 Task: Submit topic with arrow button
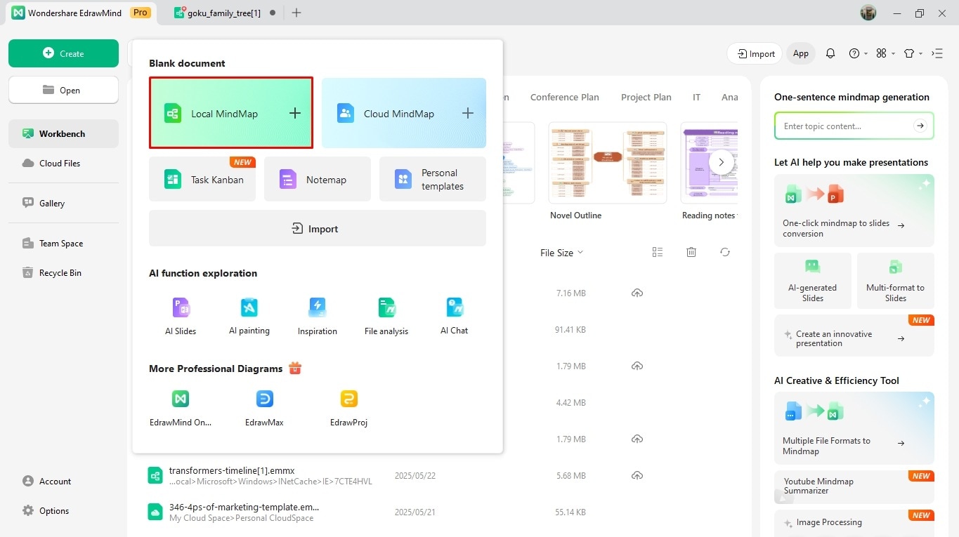[920, 126]
